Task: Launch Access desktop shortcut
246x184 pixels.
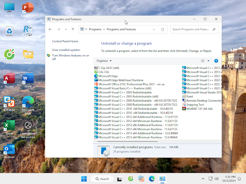Action: [9, 80]
